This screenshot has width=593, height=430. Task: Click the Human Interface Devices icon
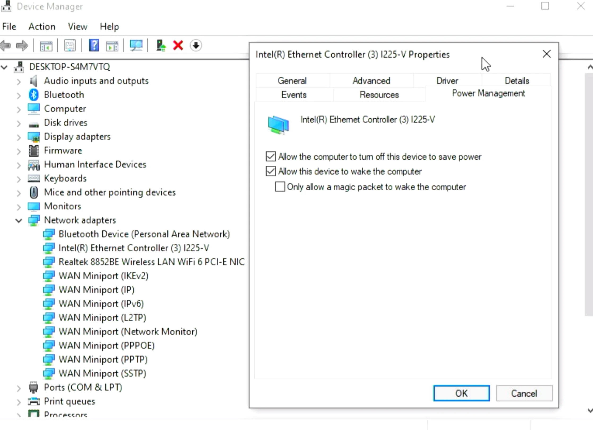[34, 165]
